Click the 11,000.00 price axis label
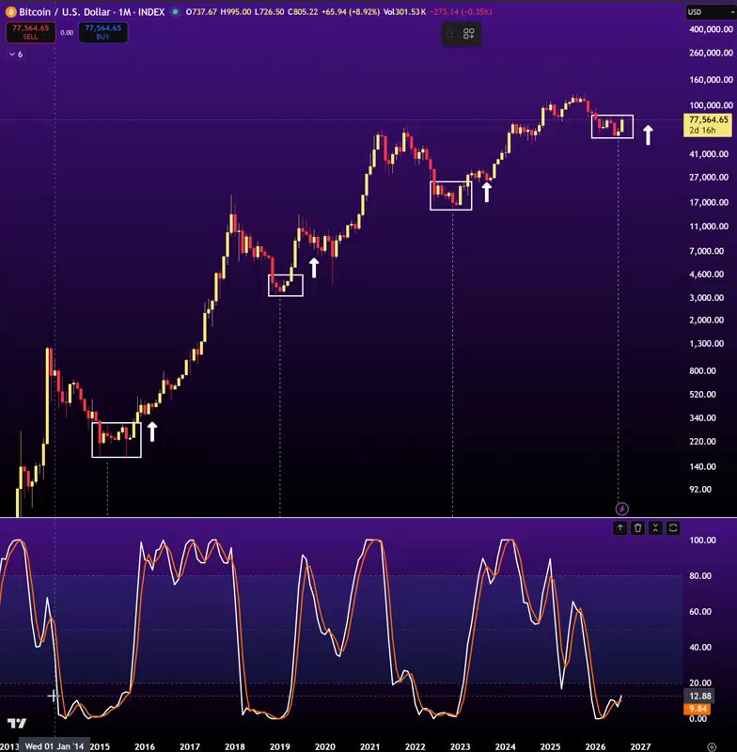737x752 pixels. pos(709,227)
